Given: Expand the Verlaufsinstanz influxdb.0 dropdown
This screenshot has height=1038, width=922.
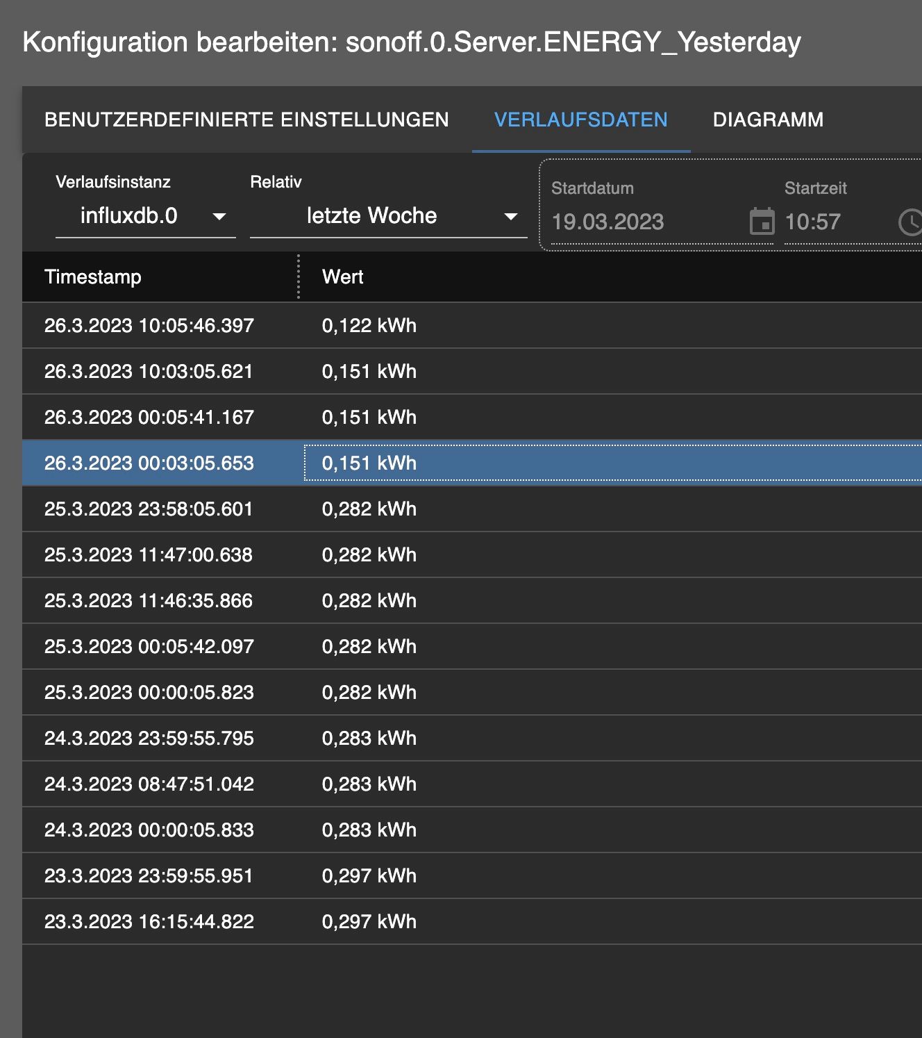Looking at the screenshot, I should pos(146,216).
